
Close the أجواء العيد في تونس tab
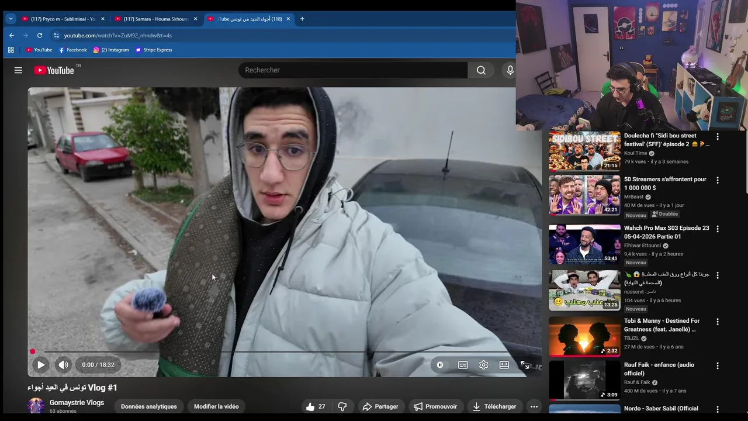pyautogui.click(x=288, y=19)
